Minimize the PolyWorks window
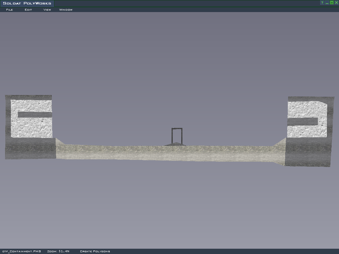339x254 pixels. point(327,3)
